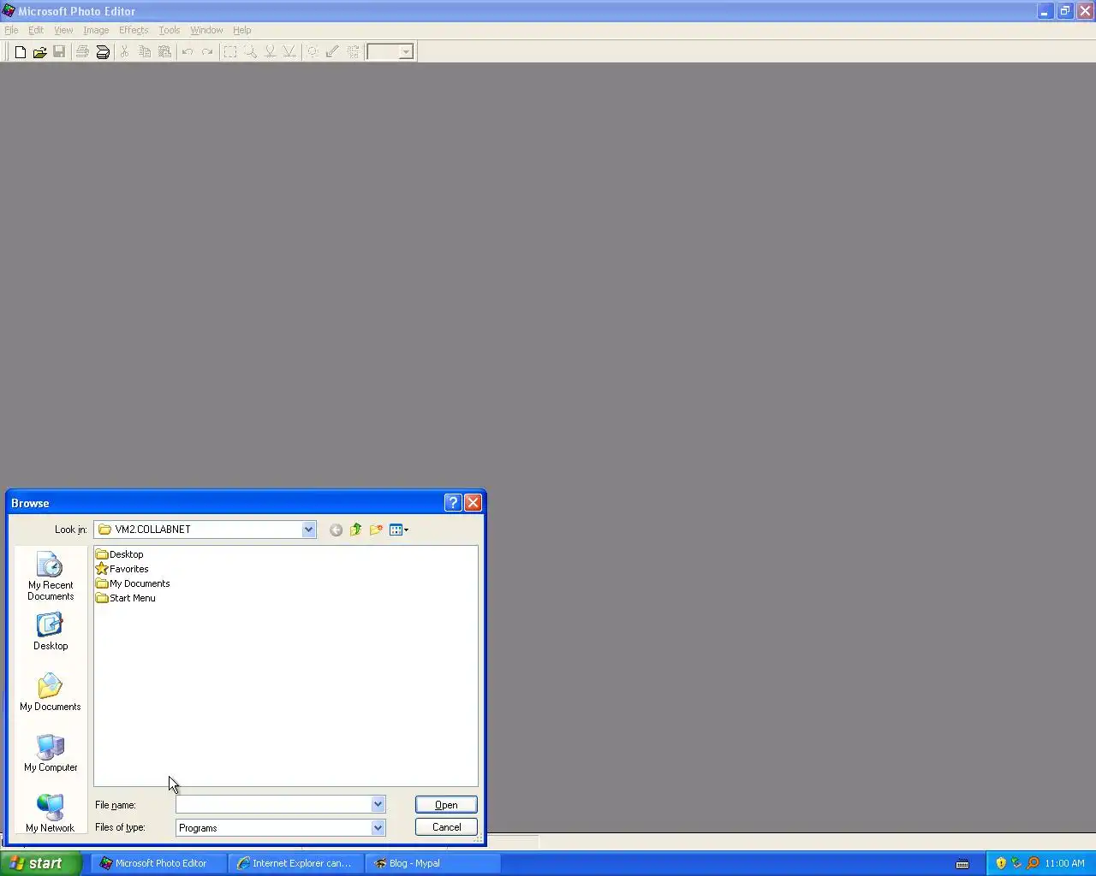Click the 11:00 AM clock
The height and width of the screenshot is (876, 1096).
[x=1064, y=864]
